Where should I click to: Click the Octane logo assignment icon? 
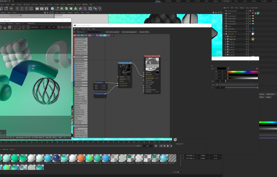click(175, 140)
